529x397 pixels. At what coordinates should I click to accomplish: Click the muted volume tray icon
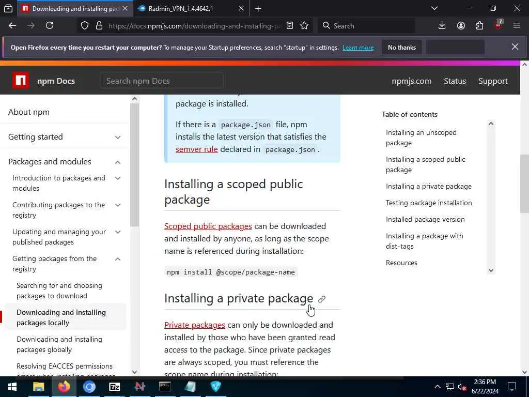[462, 387]
